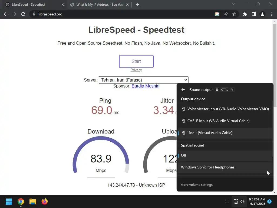
Task: Click the Spatial sound heading
Action: [x=192, y=145]
